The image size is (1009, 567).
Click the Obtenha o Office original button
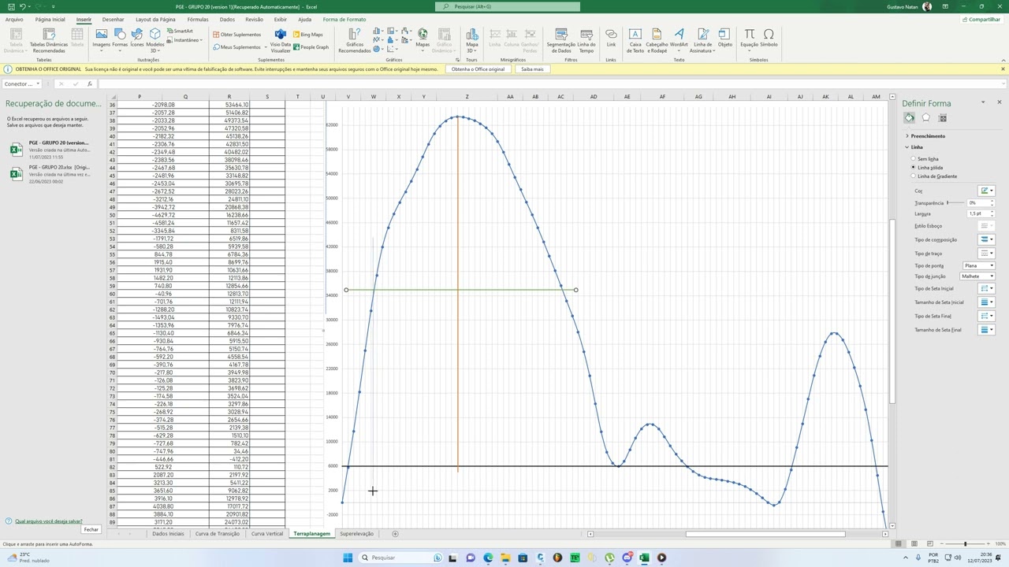(x=478, y=69)
